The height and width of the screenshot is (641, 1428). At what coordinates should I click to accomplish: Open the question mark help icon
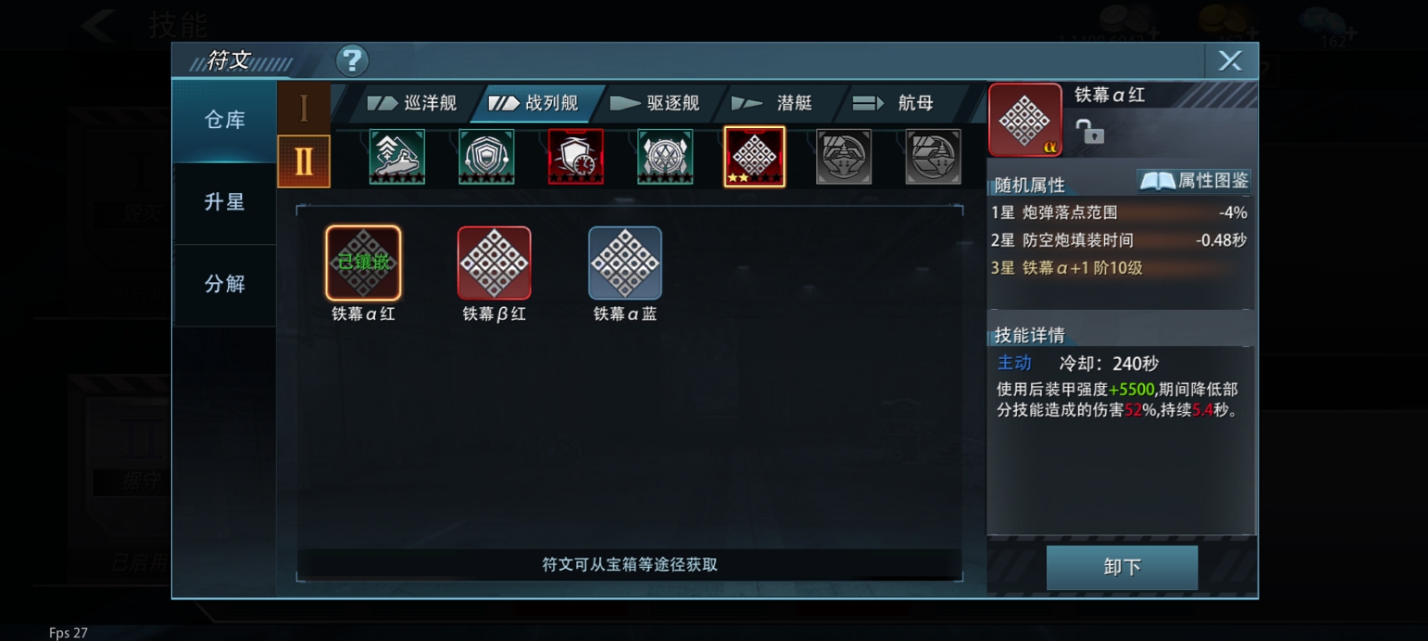tap(352, 61)
